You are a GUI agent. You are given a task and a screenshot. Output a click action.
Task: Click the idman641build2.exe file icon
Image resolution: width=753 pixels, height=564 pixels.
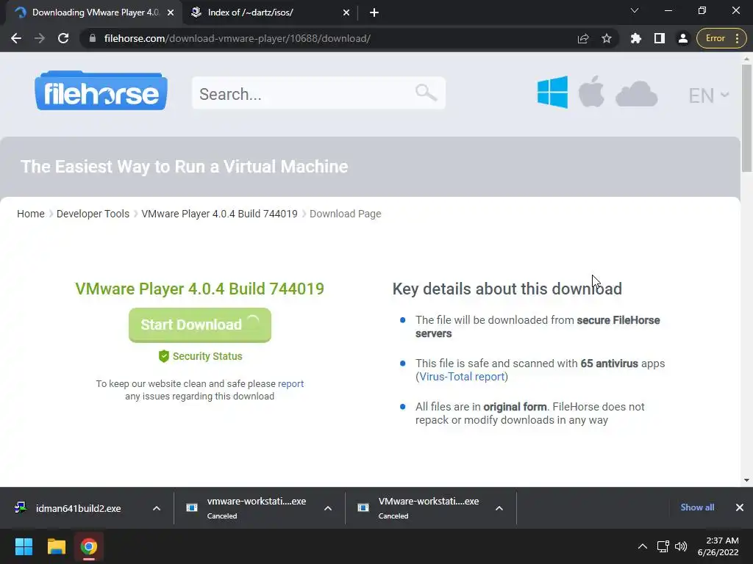tap(20, 508)
